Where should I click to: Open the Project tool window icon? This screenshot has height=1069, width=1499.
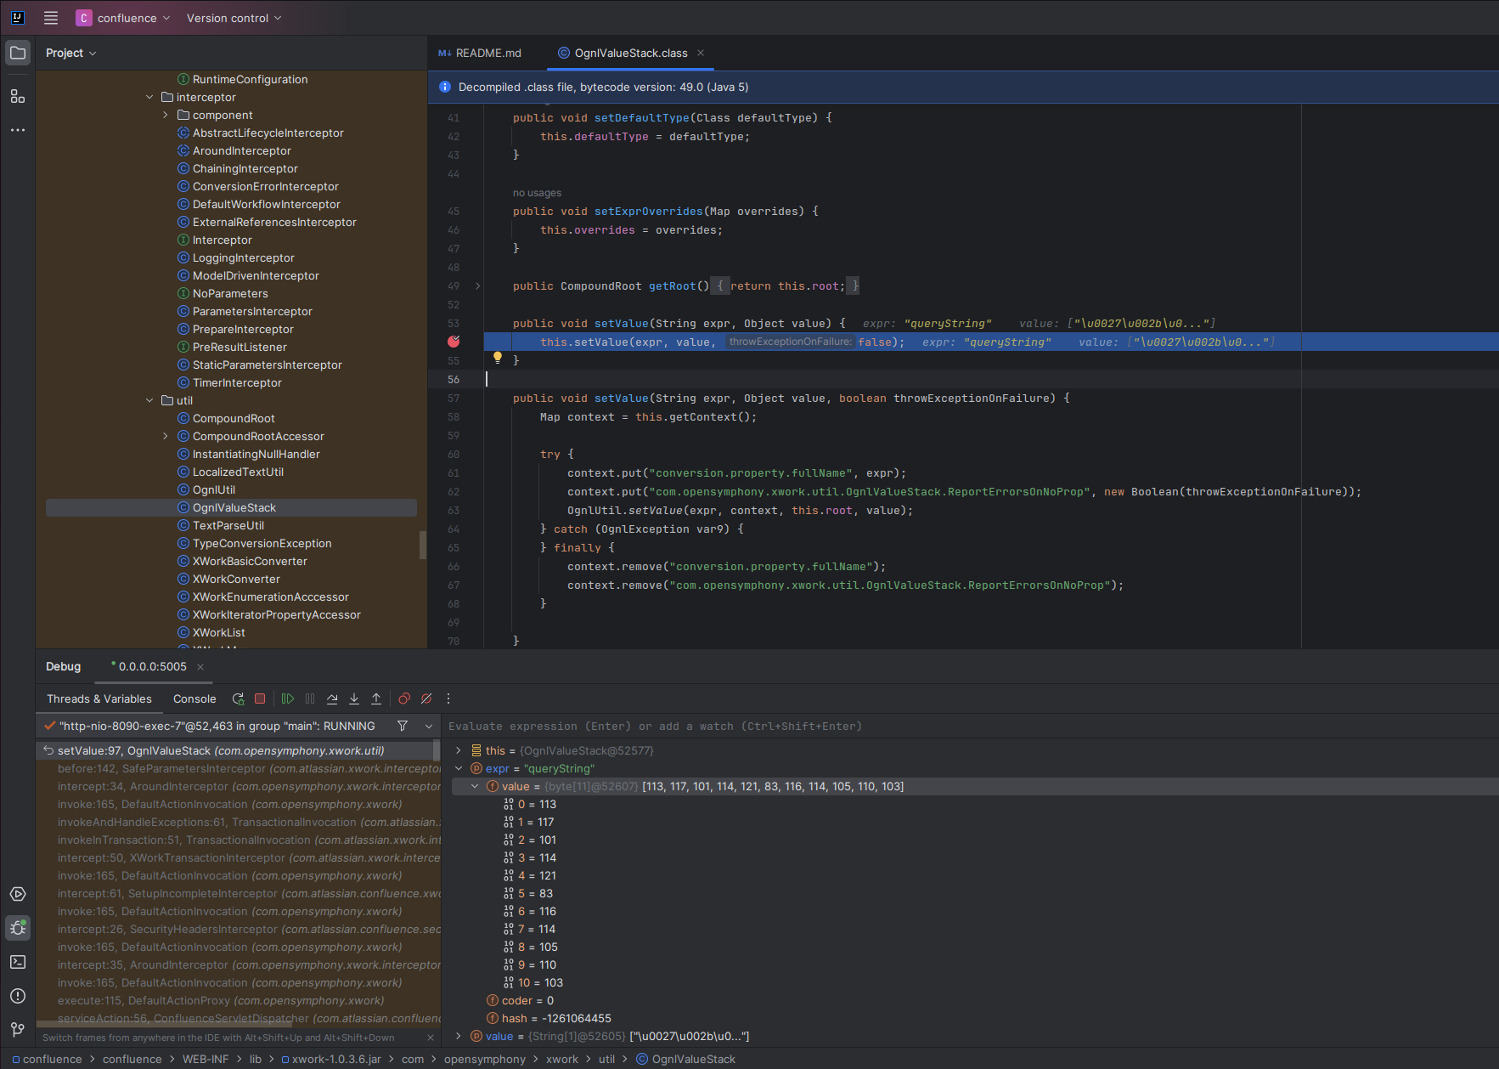(x=18, y=53)
